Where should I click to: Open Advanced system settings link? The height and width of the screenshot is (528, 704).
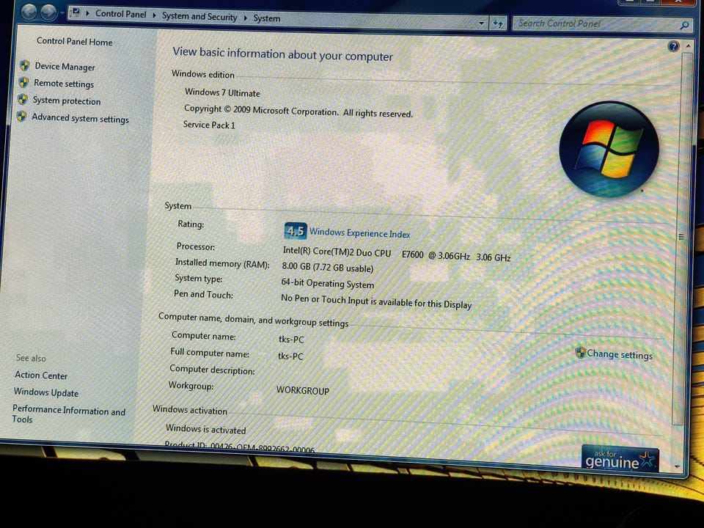[x=80, y=118]
